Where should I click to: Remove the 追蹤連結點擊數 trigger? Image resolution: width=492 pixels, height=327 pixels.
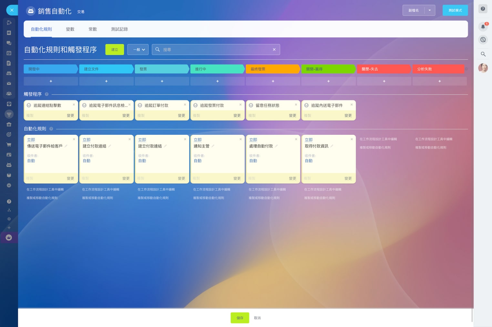coord(74,105)
